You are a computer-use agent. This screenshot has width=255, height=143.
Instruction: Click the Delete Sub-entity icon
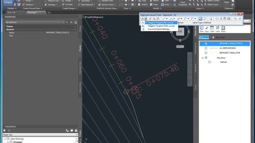coord(211,19)
